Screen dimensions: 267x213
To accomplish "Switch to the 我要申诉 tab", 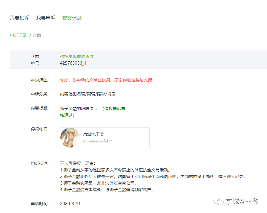I will pyautogui.click(x=46, y=18).
